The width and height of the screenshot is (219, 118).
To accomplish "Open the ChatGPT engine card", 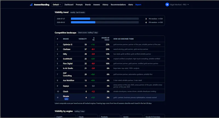I will point(65,116).
